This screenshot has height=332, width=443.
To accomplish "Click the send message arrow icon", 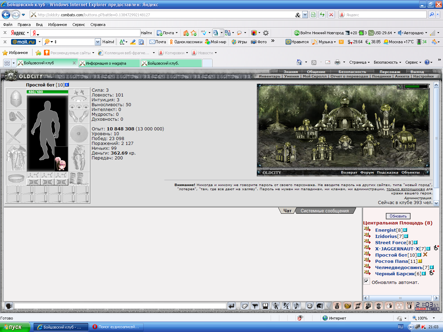I will click(x=232, y=306).
